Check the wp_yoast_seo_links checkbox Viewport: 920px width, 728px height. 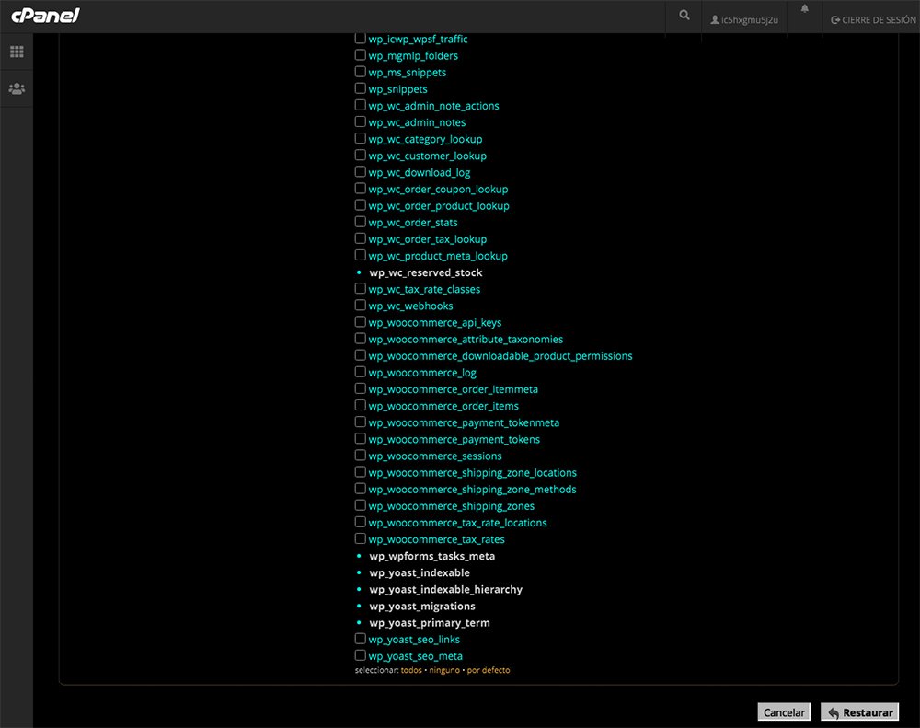click(361, 638)
